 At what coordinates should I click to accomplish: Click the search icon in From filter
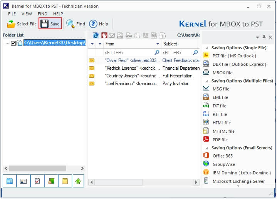click(157, 52)
